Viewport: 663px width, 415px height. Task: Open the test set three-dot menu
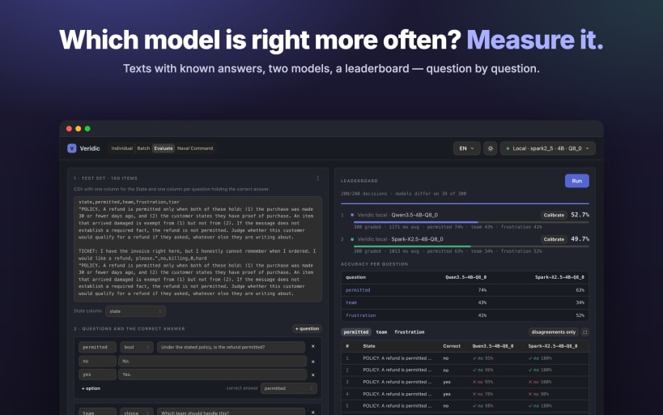[318, 178]
